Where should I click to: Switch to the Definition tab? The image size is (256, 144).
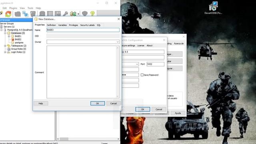[51, 25]
